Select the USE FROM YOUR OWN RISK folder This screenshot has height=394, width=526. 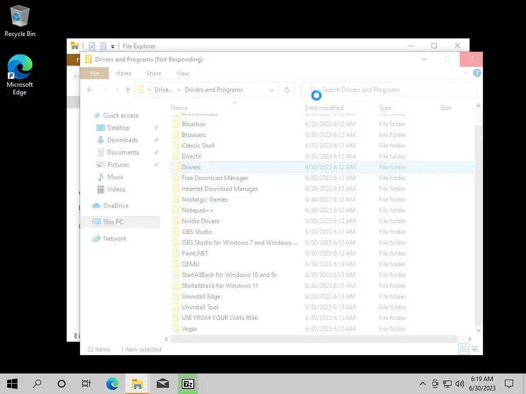[x=220, y=318]
